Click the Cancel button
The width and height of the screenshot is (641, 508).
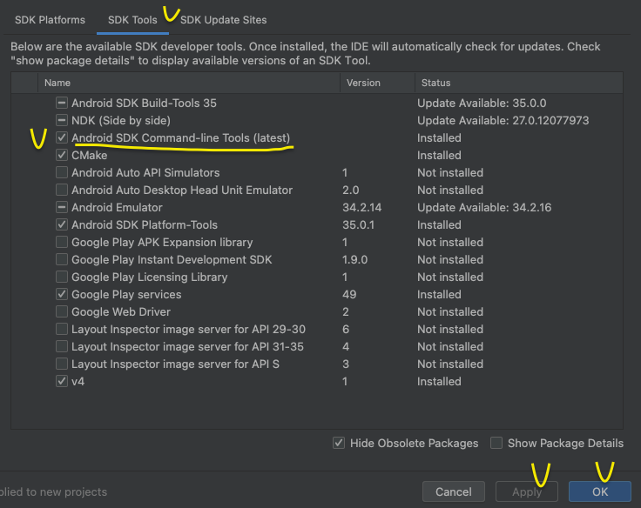[453, 491]
